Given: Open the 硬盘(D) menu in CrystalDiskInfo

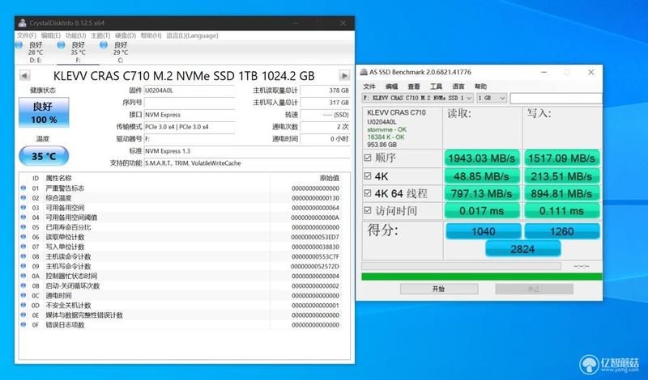Looking at the screenshot, I should (126, 36).
